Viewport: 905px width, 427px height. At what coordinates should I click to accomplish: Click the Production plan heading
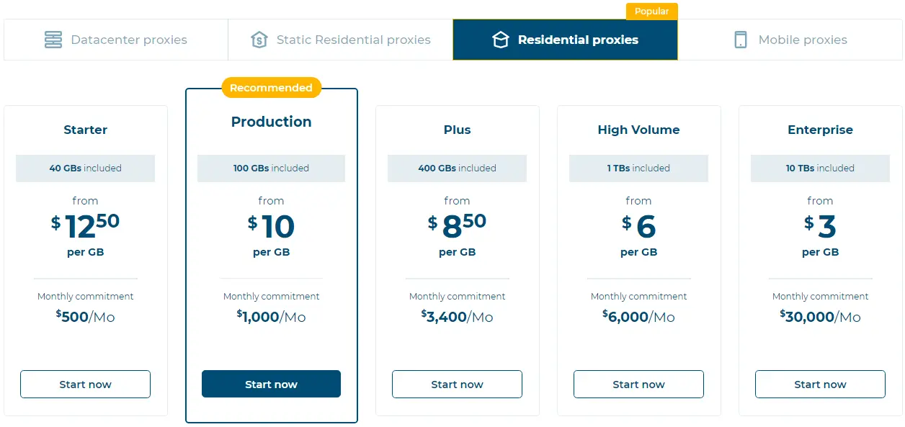click(x=271, y=122)
